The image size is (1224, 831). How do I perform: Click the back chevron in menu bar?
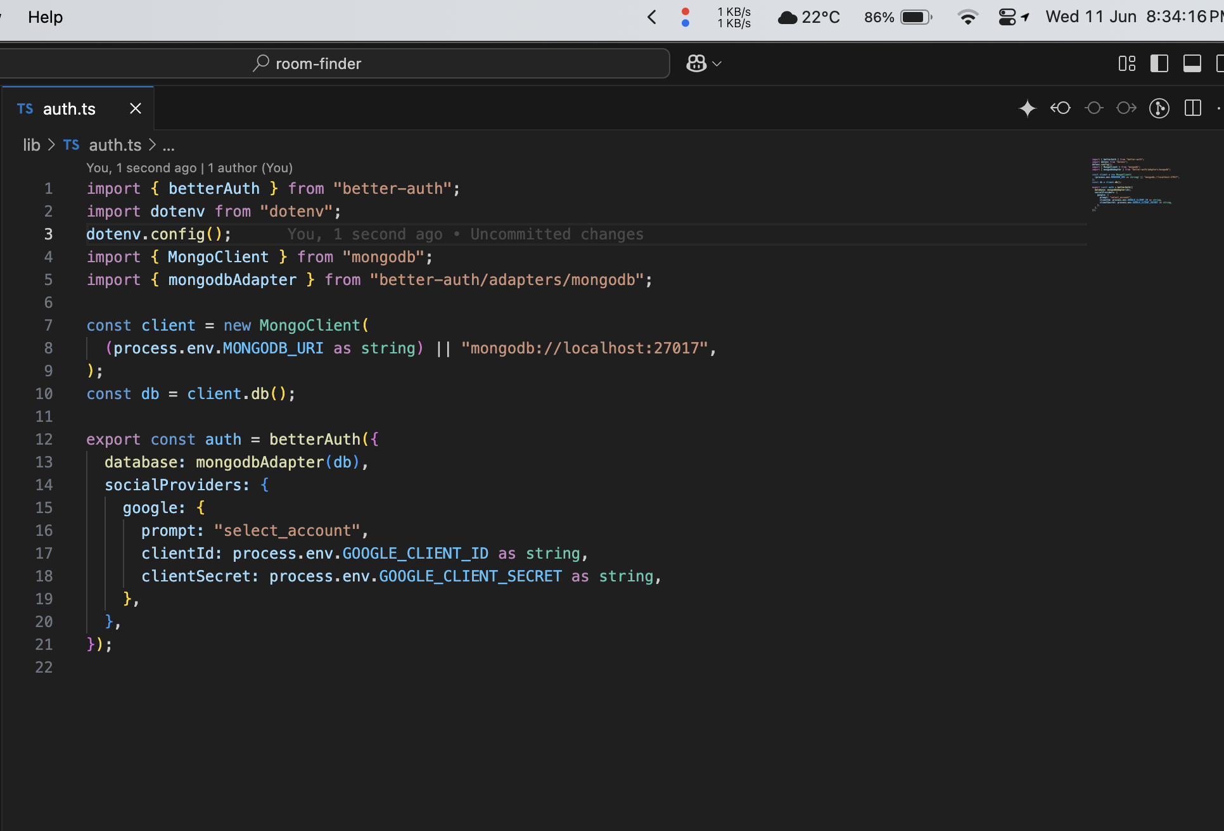pyautogui.click(x=652, y=17)
